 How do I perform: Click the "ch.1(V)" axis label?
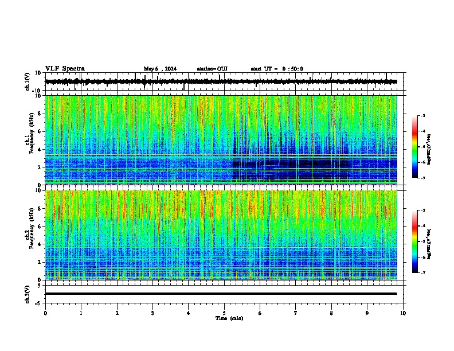coord(28,81)
